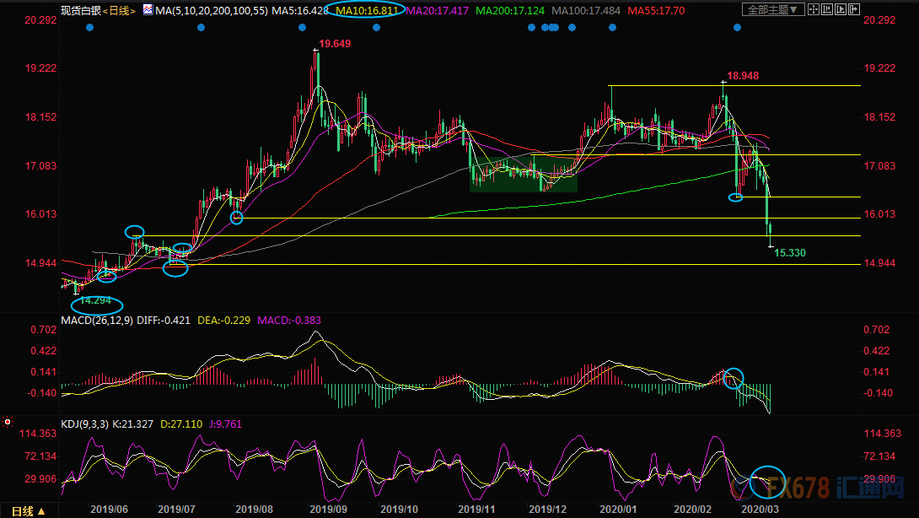Click the rightmost blue event dot atop the chart
Image resolution: width=919 pixels, height=518 pixels.
point(737,28)
